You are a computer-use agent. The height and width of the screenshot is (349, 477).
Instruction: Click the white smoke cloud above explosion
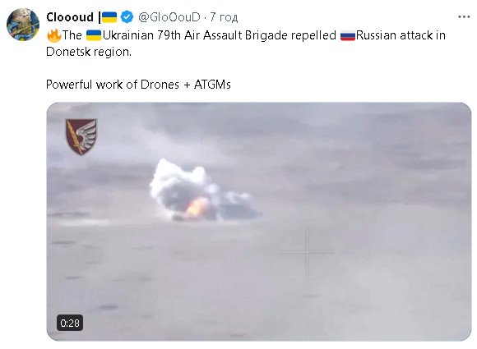point(178,182)
